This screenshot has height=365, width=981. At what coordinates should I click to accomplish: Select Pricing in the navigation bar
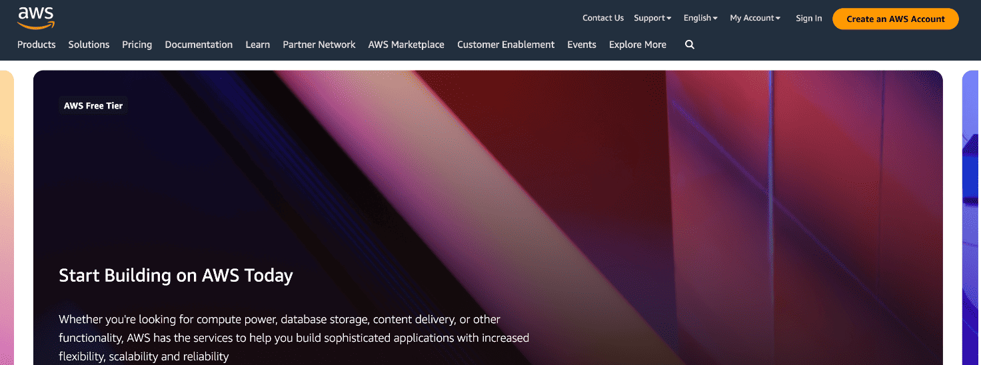pyautogui.click(x=137, y=45)
